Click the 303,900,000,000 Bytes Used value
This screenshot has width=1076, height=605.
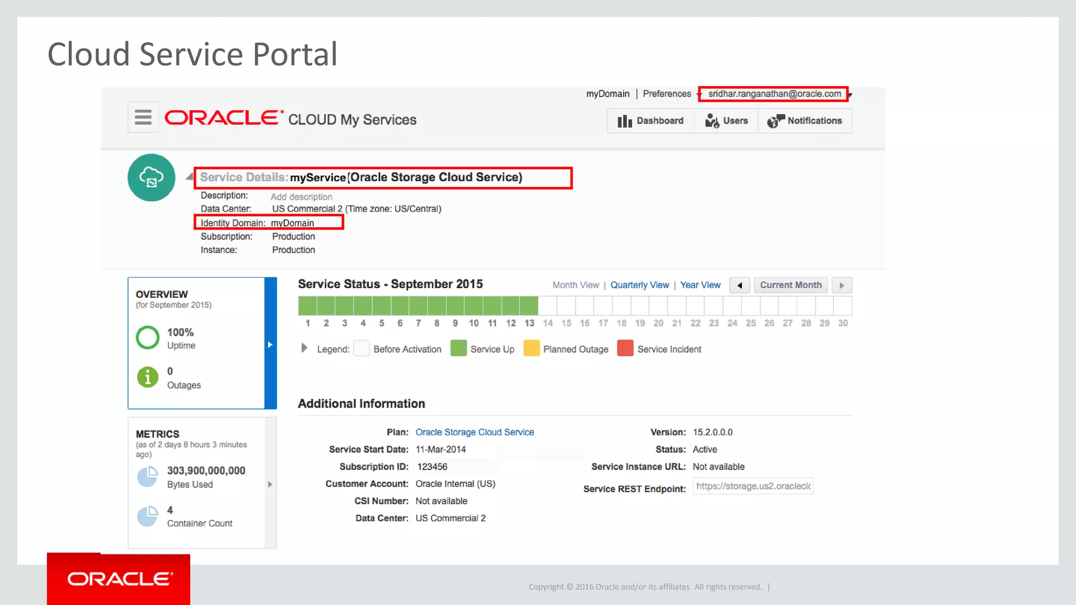click(x=206, y=471)
